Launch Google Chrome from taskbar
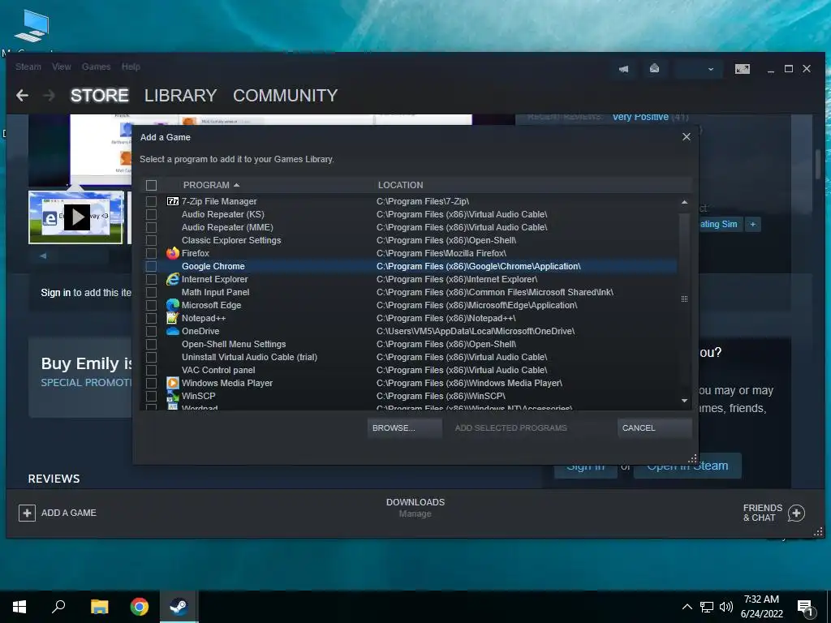The width and height of the screenshot is (831, 623). [140, 607]
